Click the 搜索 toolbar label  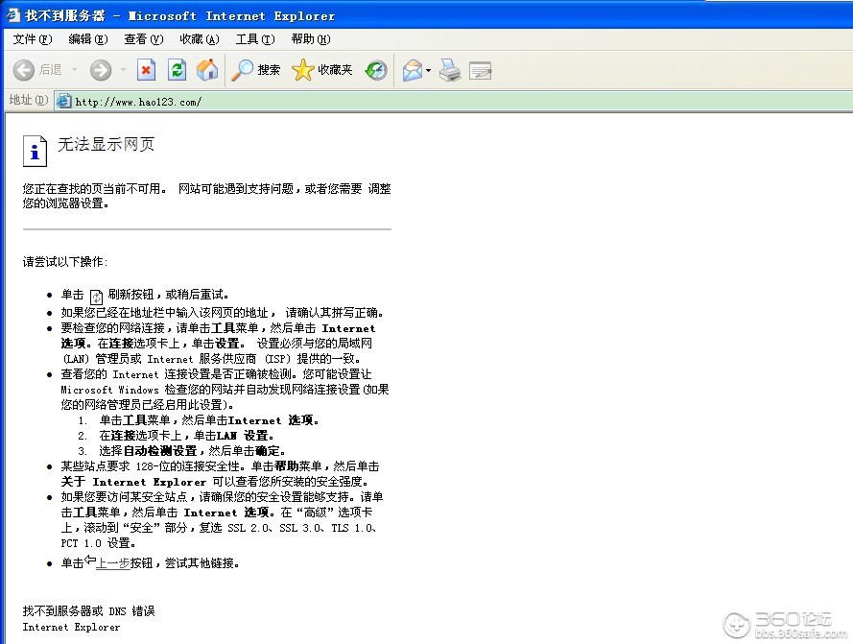click(x=269, y=70)
